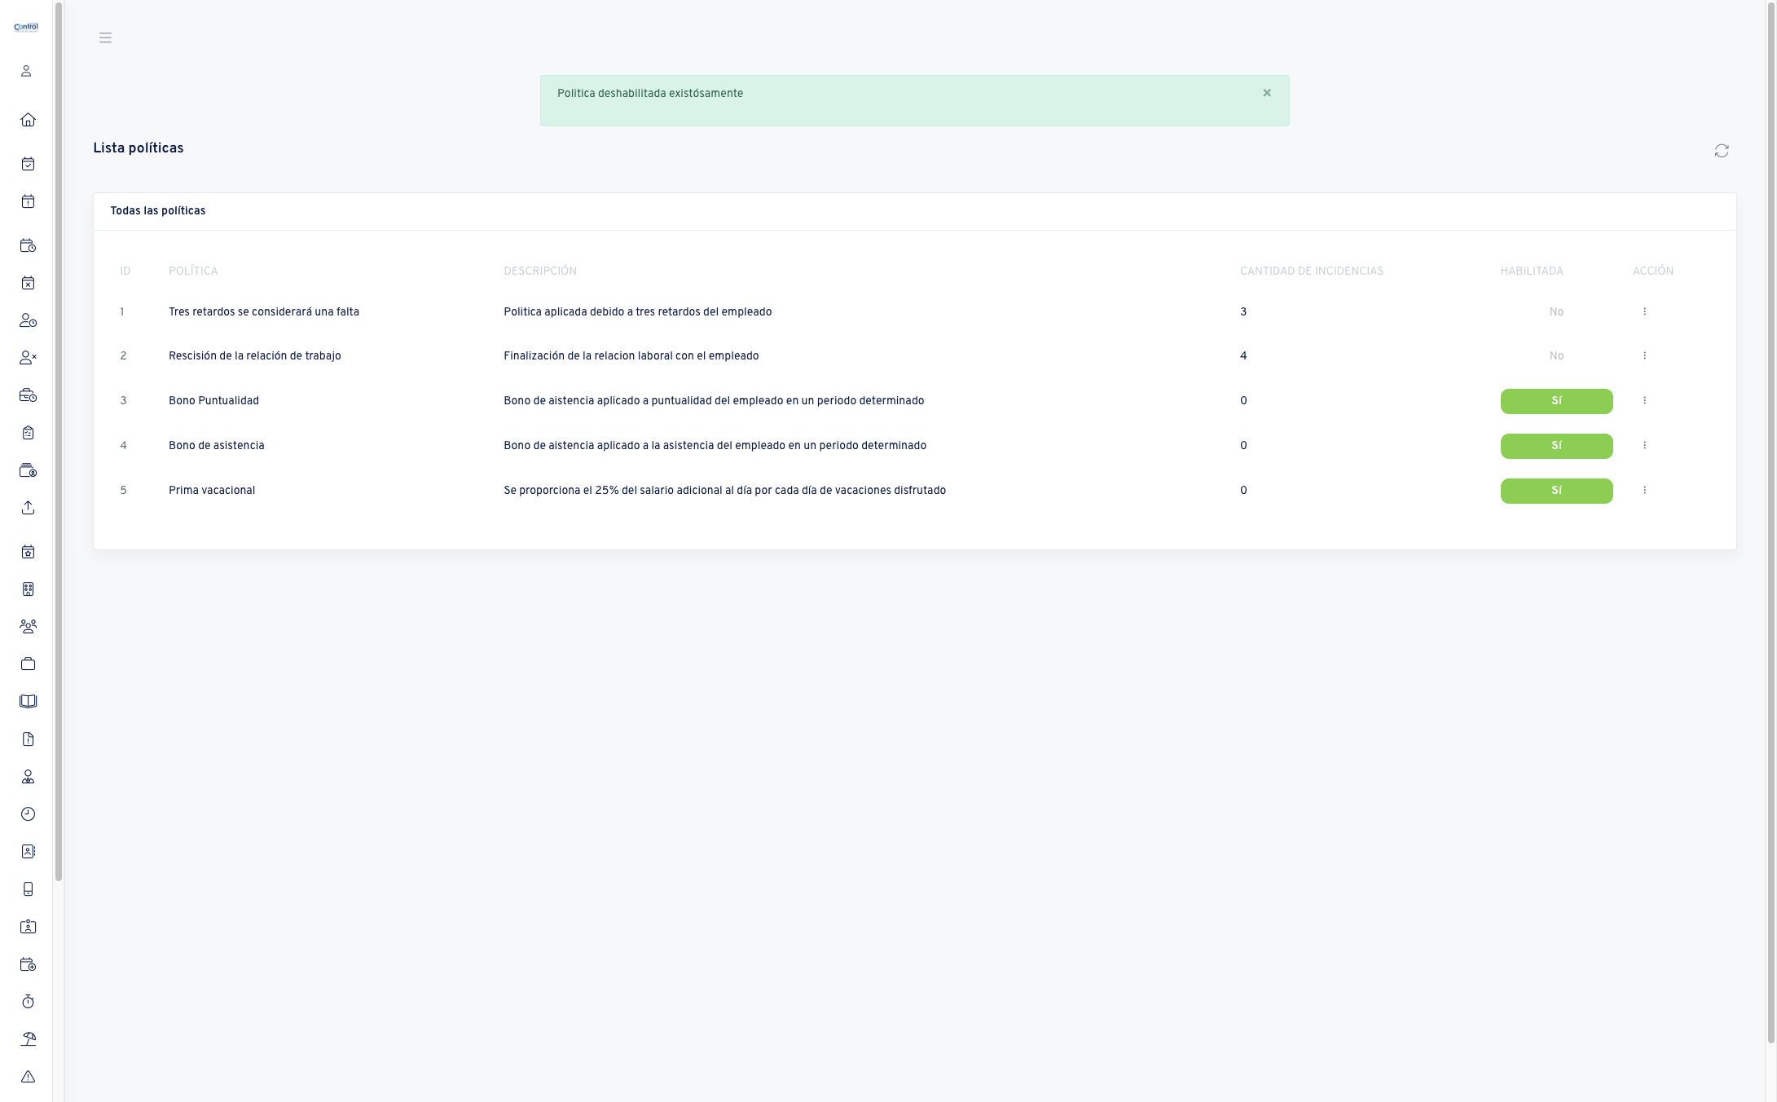Go to Home via house icon
Image resolution: width=1777 pixels, height=1102 pixels.
point(28,120)
